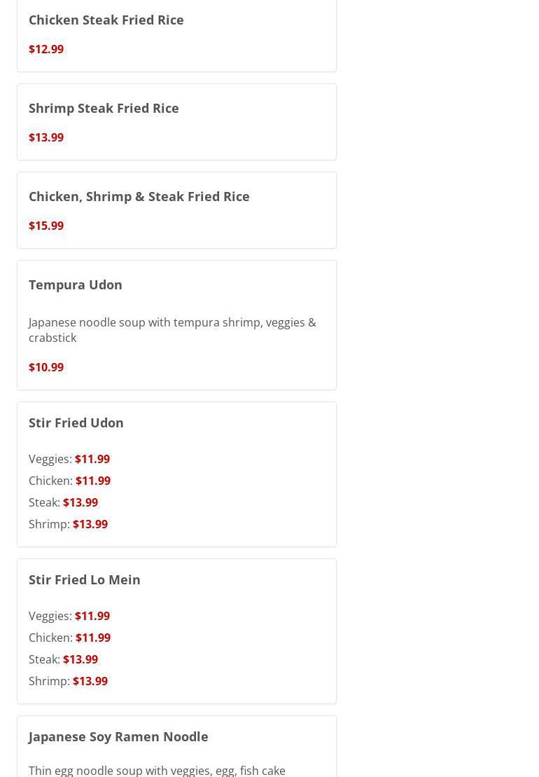Choose Shrimp option under Stir Fried Udon
This screenshot has width=539, height=777.
tap(69, 524)
